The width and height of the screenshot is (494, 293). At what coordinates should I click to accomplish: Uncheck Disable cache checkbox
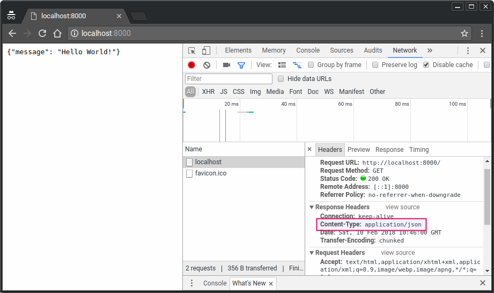coord(426,64)
